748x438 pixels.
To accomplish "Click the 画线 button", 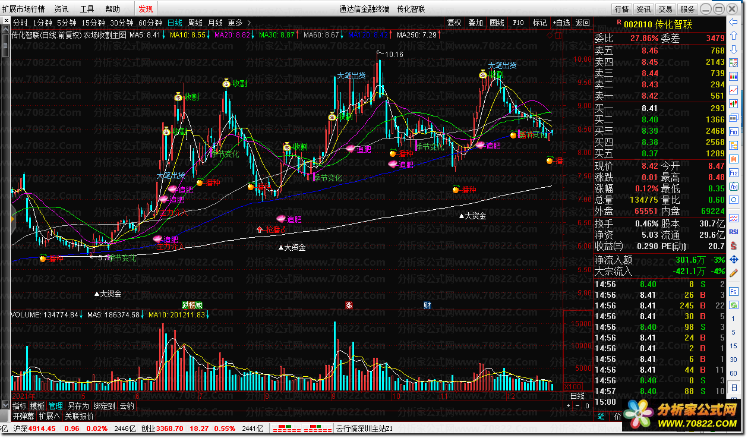I will click(x=497, y=23).
